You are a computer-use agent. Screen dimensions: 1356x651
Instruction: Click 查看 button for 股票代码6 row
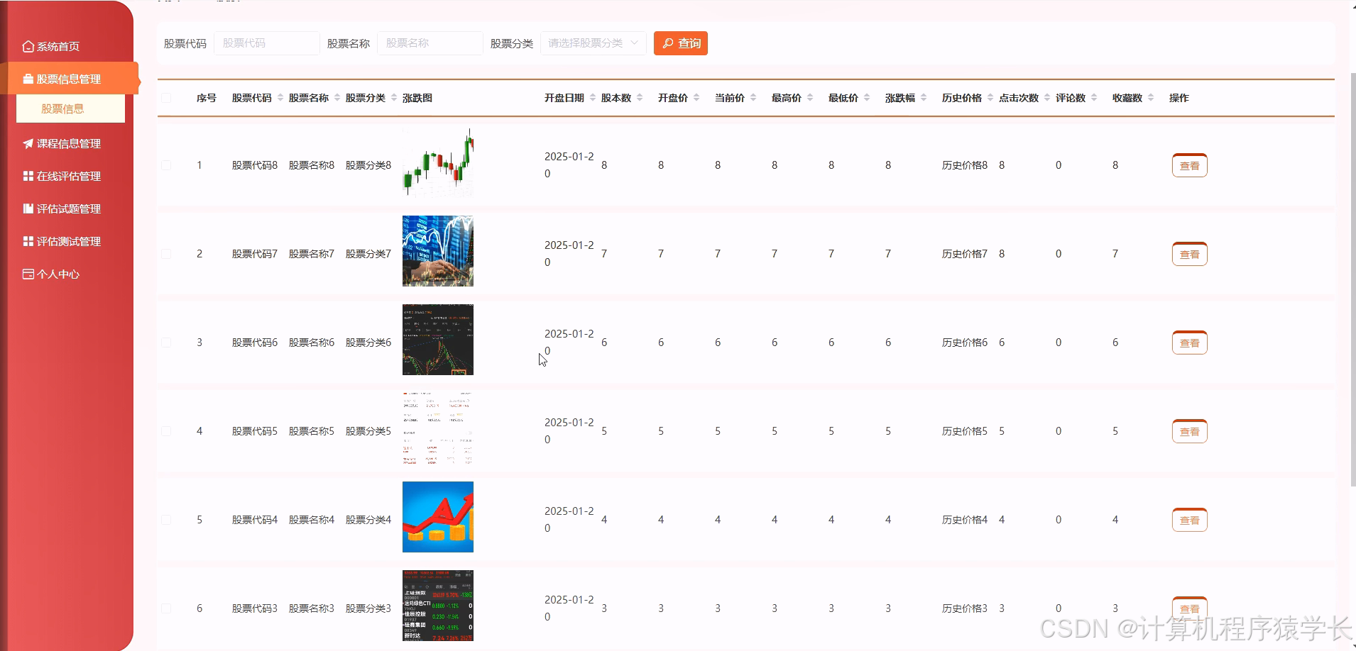click(1190, 343)
